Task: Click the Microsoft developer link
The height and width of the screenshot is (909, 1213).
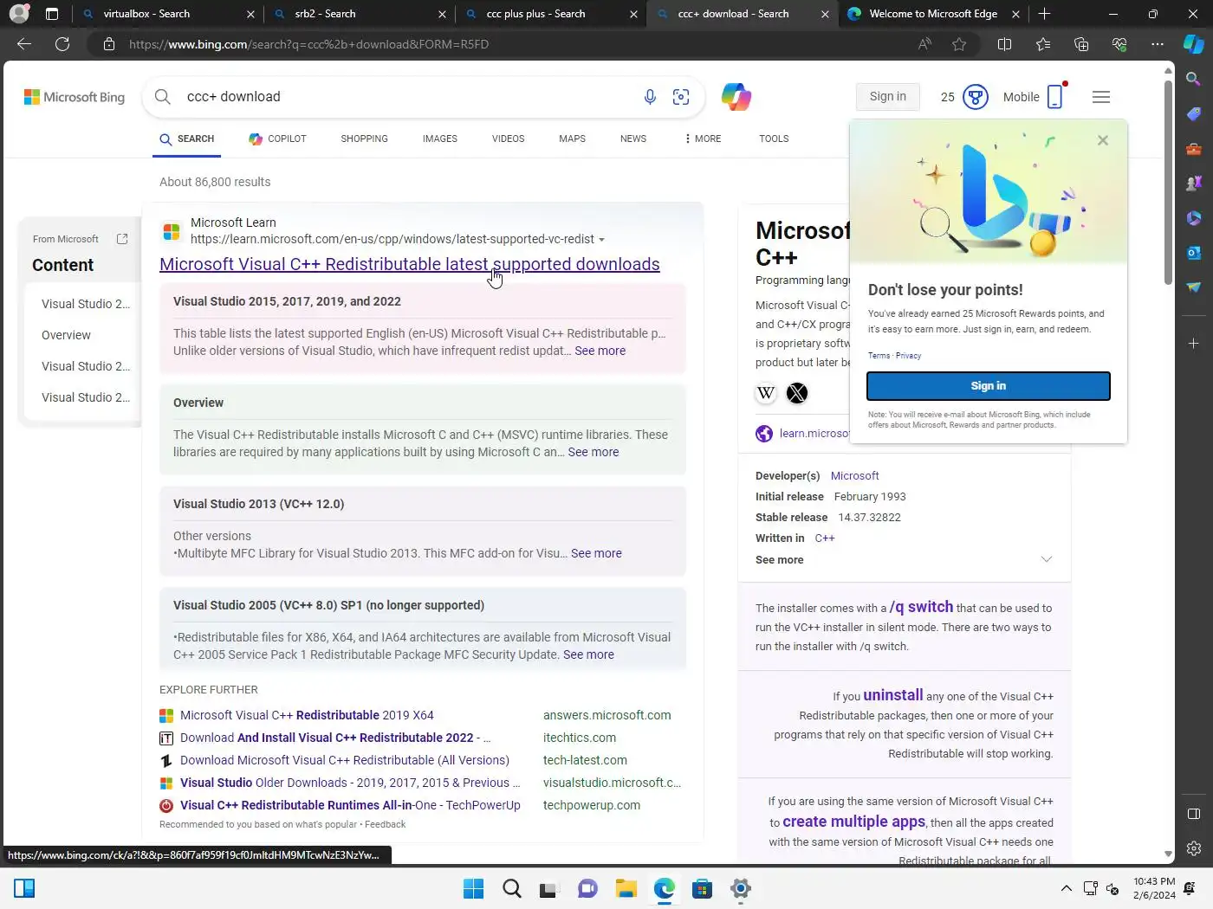Action: tap(854, 475)
